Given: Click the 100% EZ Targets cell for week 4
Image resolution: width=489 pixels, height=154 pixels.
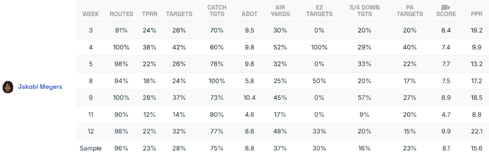Looking at the screenshot, I should pyautogui.click(x=319, y=47).
